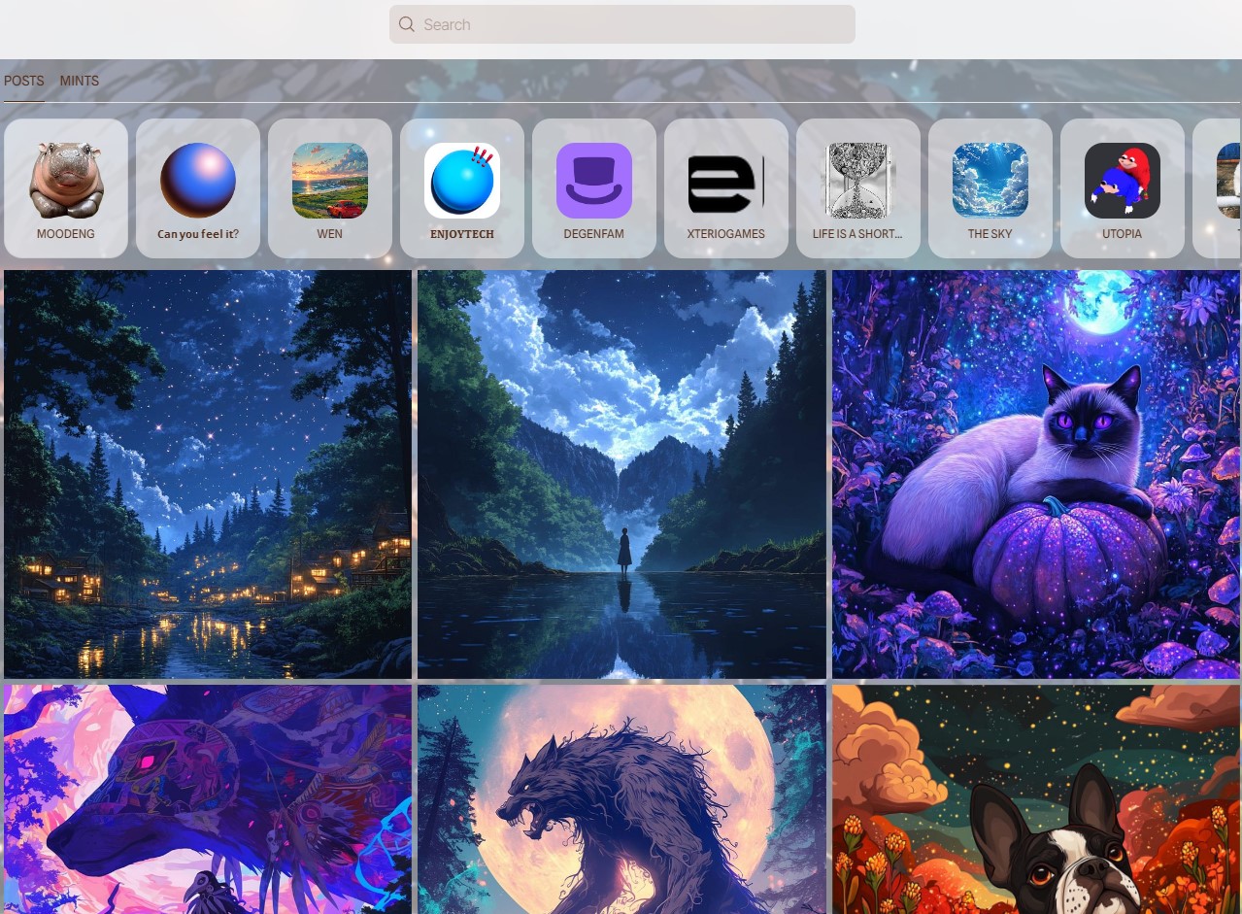Image resolution: width=1242 pixels, height=914 pixels.
Task: Click the UTOPIA label text
Action: (x=1123, y=234)
